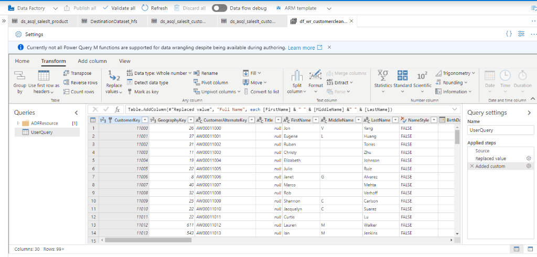Open the Format text tool

315,82
